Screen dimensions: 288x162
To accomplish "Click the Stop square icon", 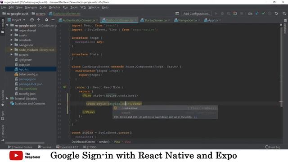I will [242, 13].
